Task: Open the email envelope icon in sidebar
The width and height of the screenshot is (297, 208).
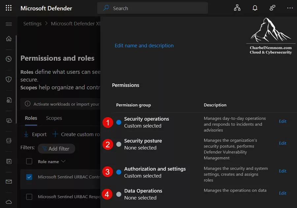Action: (9, 182)
